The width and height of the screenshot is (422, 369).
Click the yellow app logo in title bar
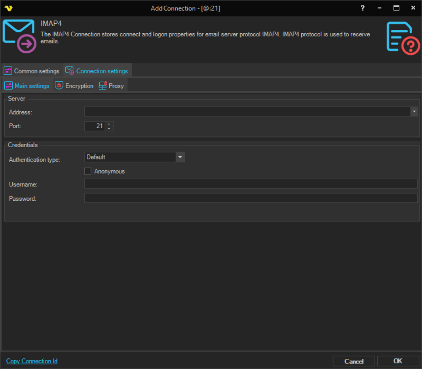click(x=8, y=8)
